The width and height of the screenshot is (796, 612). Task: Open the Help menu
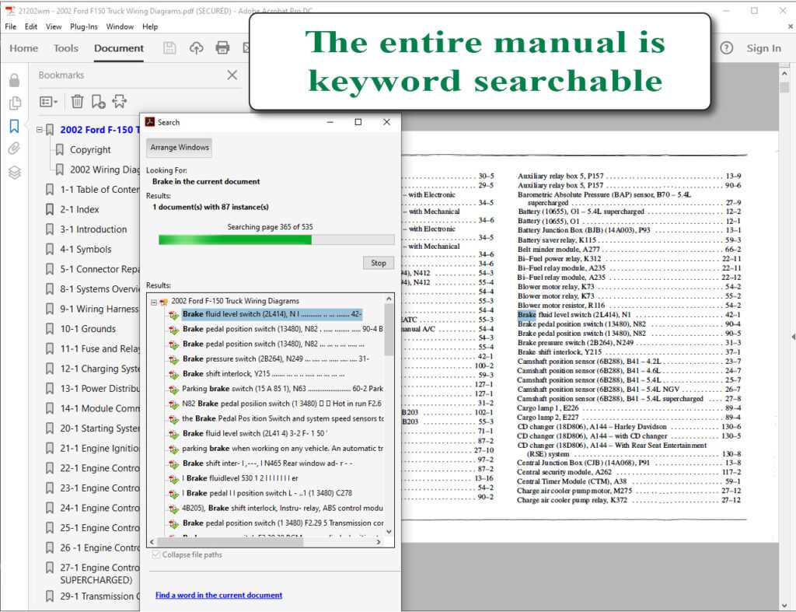point(150,26)
